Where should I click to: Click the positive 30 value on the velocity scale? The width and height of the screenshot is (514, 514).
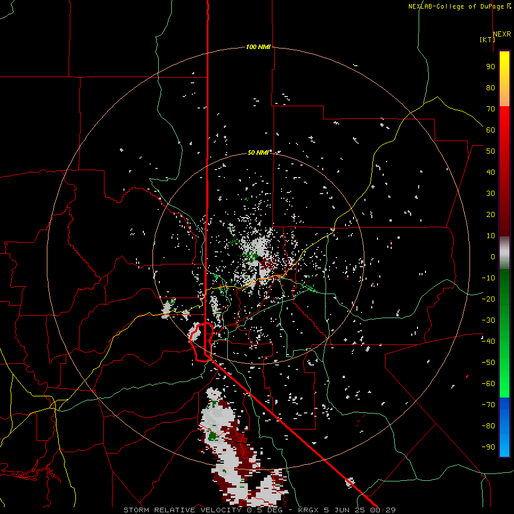(x=491, y=194)
